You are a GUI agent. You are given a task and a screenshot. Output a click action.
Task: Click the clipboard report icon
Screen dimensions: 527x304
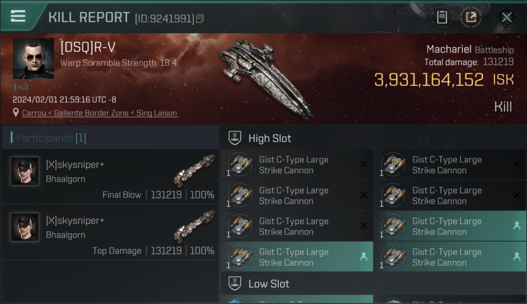[x=442, y=17]
